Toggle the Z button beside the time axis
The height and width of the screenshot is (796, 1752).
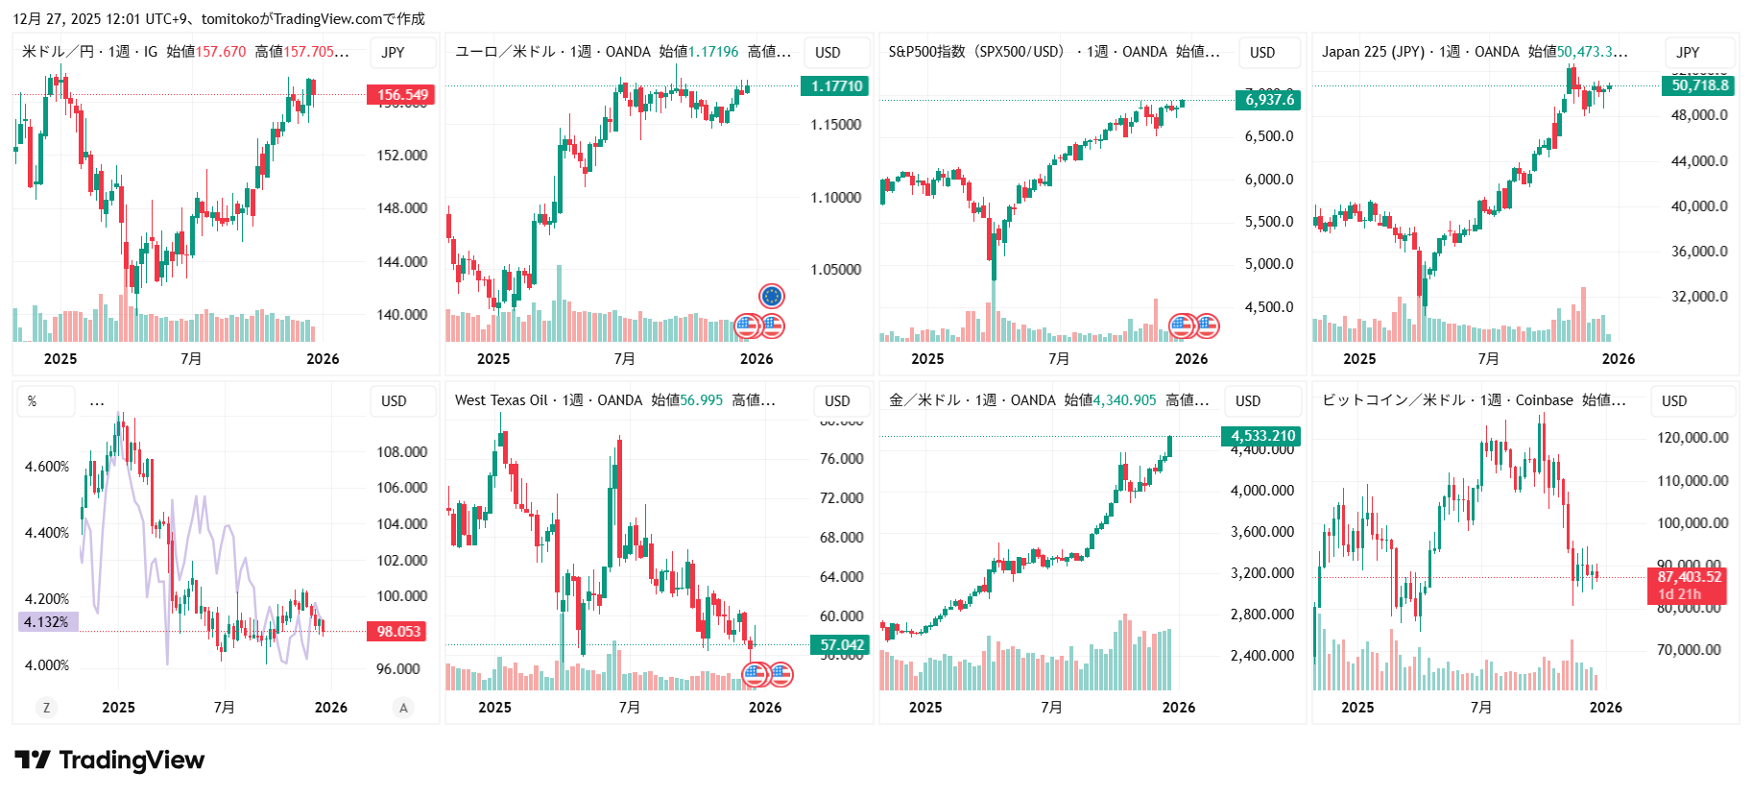pyautogui.click(x=45, y=708)
